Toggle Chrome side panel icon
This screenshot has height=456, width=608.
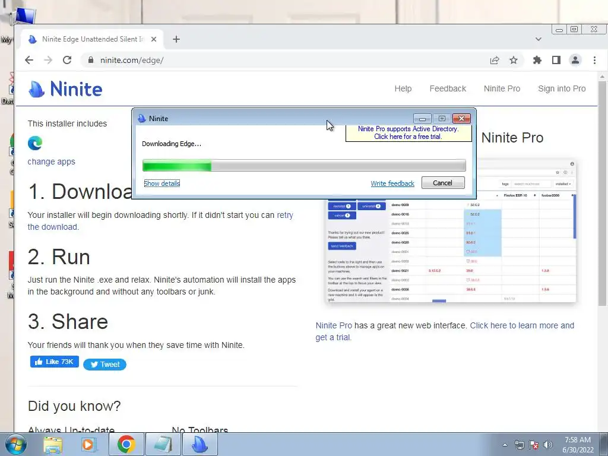click(556, 60)
